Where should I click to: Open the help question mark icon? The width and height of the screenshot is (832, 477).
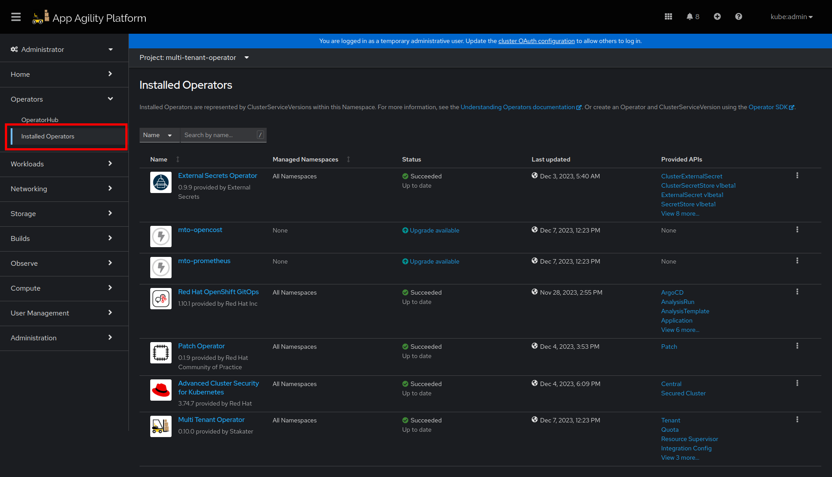coord(738,17)
